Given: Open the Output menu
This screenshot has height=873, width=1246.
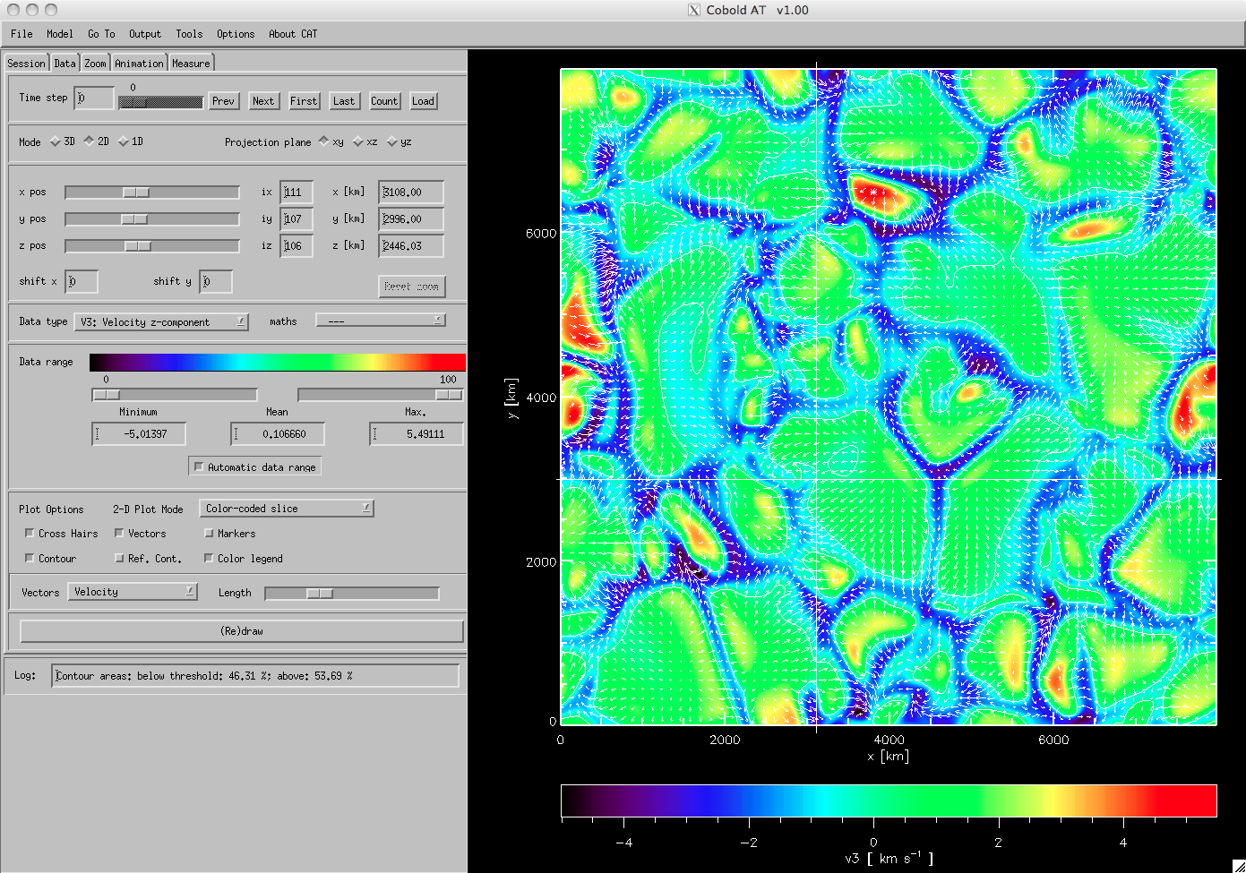Looking at the screenshot, I should (x=145, y=34).
